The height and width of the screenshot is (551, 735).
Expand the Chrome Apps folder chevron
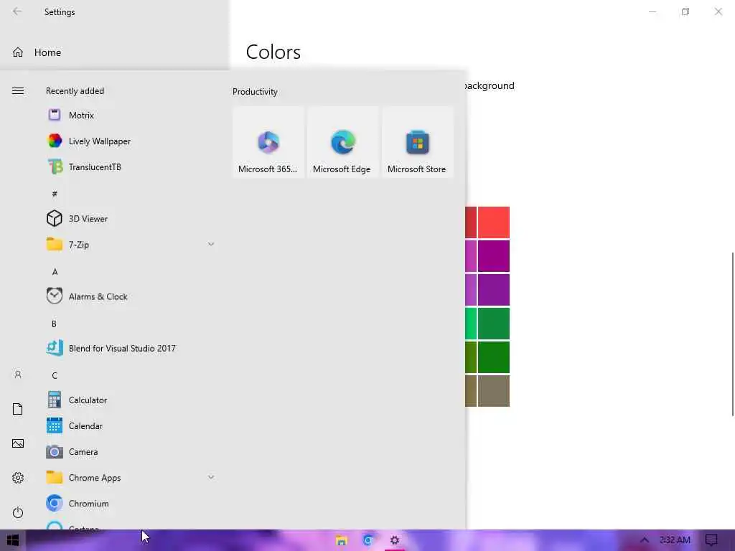pos(211,477)
